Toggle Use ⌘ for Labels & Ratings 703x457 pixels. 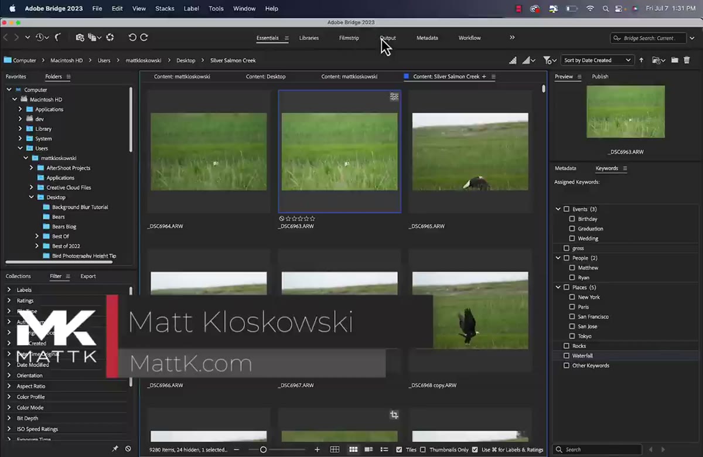[x=474, y=449]
